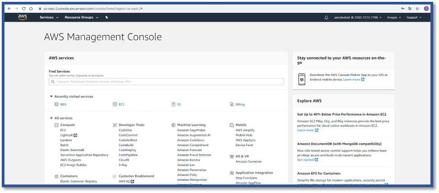Click the browser forward arrow

pos(17,9)
